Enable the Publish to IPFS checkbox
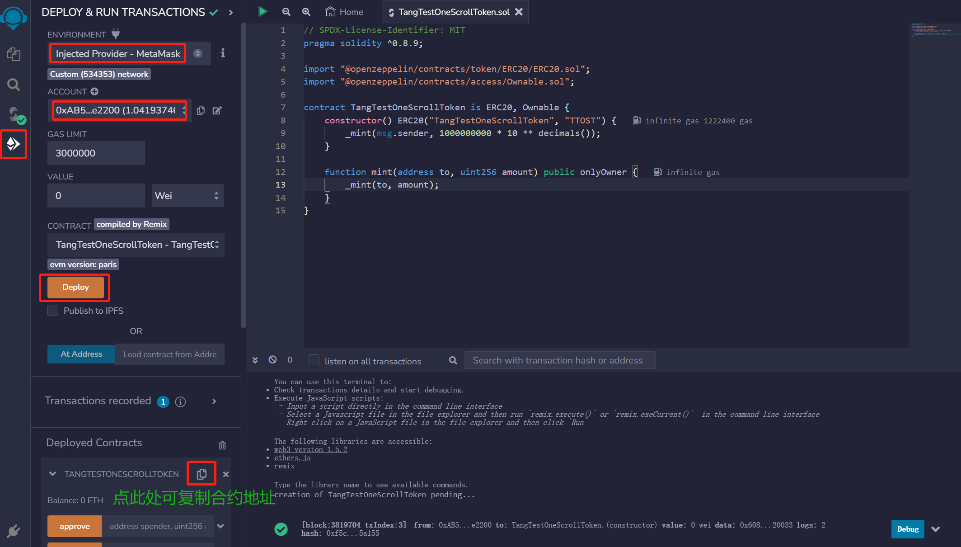 53,310
